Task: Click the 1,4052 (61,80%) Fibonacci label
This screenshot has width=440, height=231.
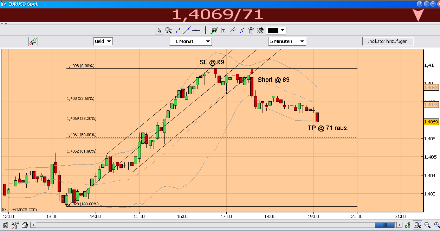Action: coord(82,151)
